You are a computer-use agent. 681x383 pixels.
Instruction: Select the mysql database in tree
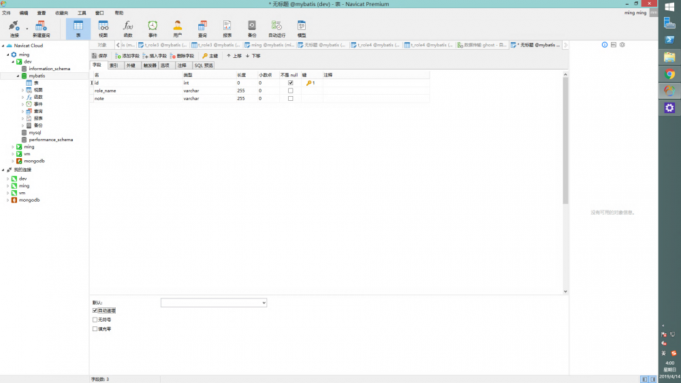click(x=35, y=133)
